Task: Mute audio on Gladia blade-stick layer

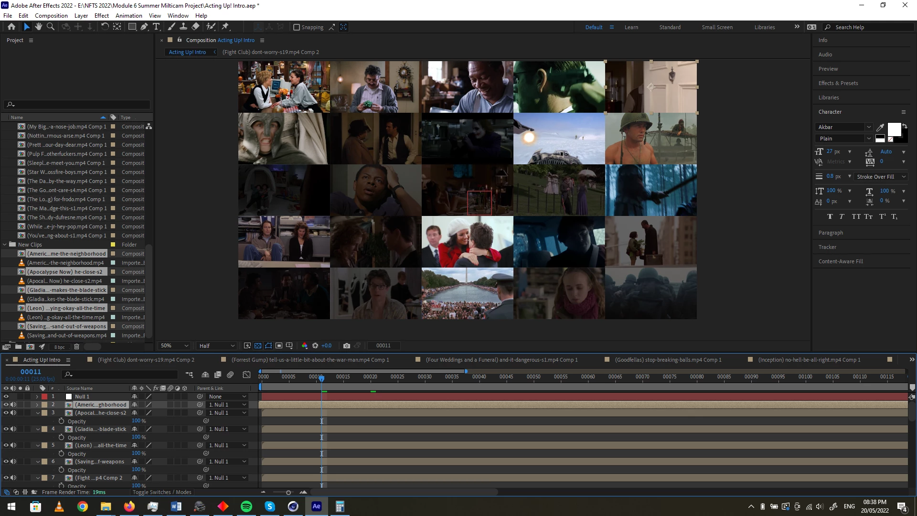Action: [x=13, y=429]
